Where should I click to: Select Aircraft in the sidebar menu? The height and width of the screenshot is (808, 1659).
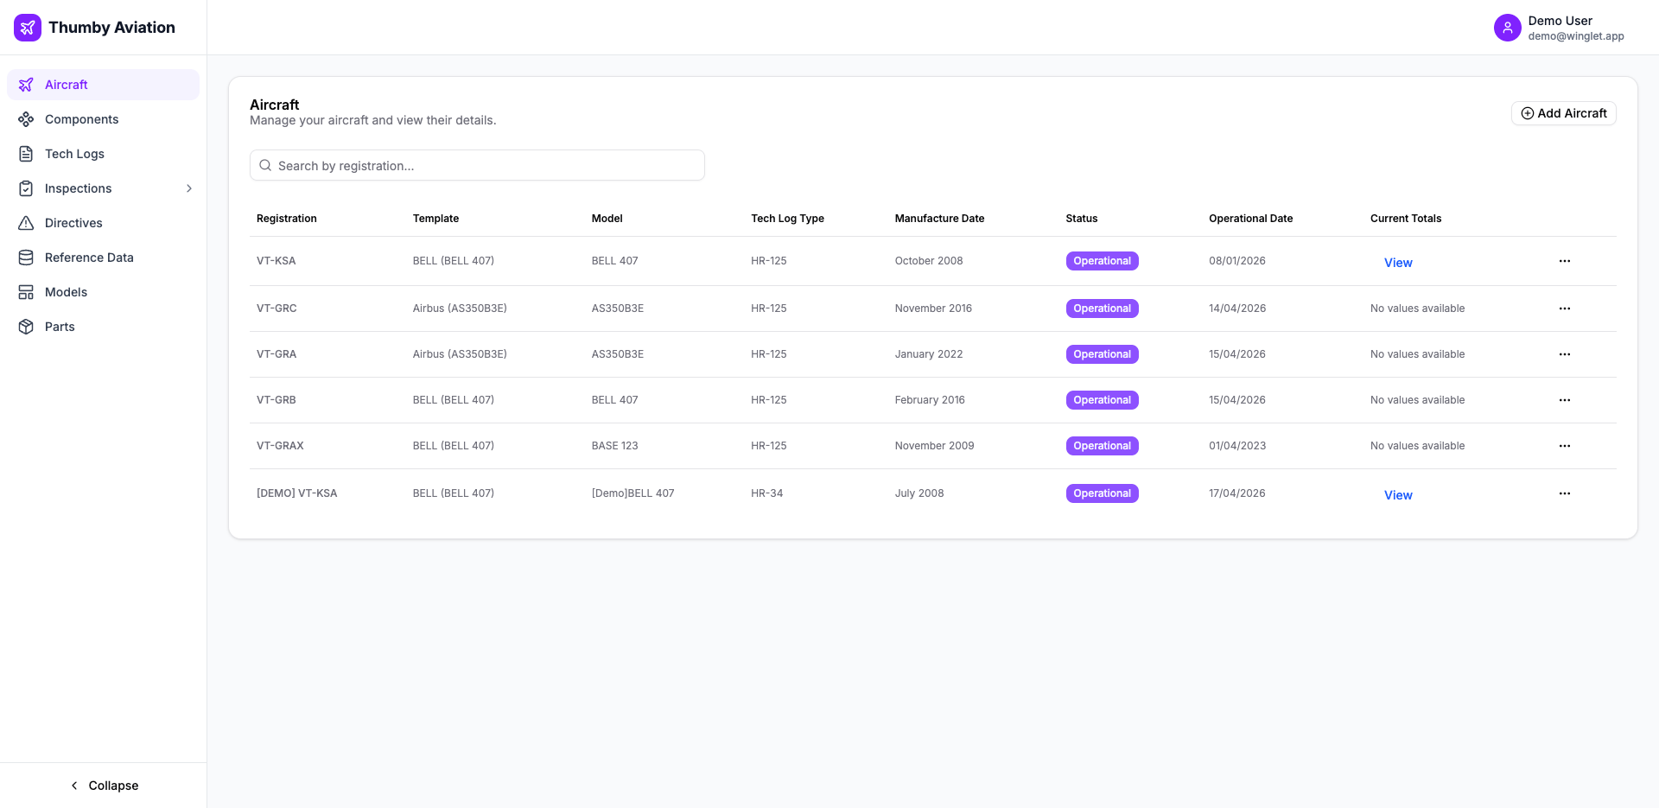(67, 85)
